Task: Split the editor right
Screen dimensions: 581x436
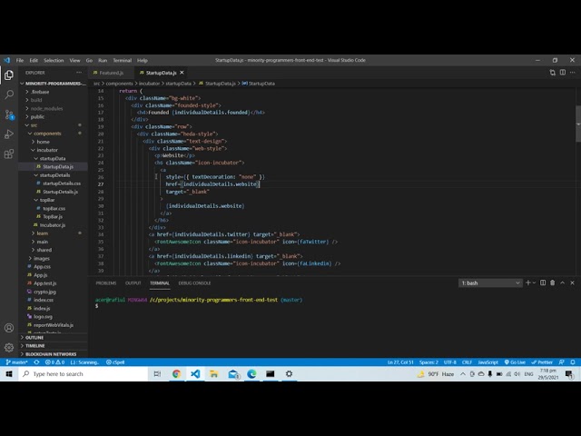Action: tap(563, 73)
